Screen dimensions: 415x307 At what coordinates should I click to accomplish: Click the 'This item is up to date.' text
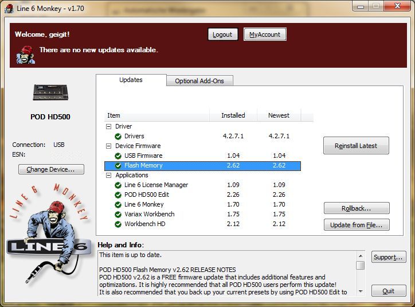[x=130, y=255]
